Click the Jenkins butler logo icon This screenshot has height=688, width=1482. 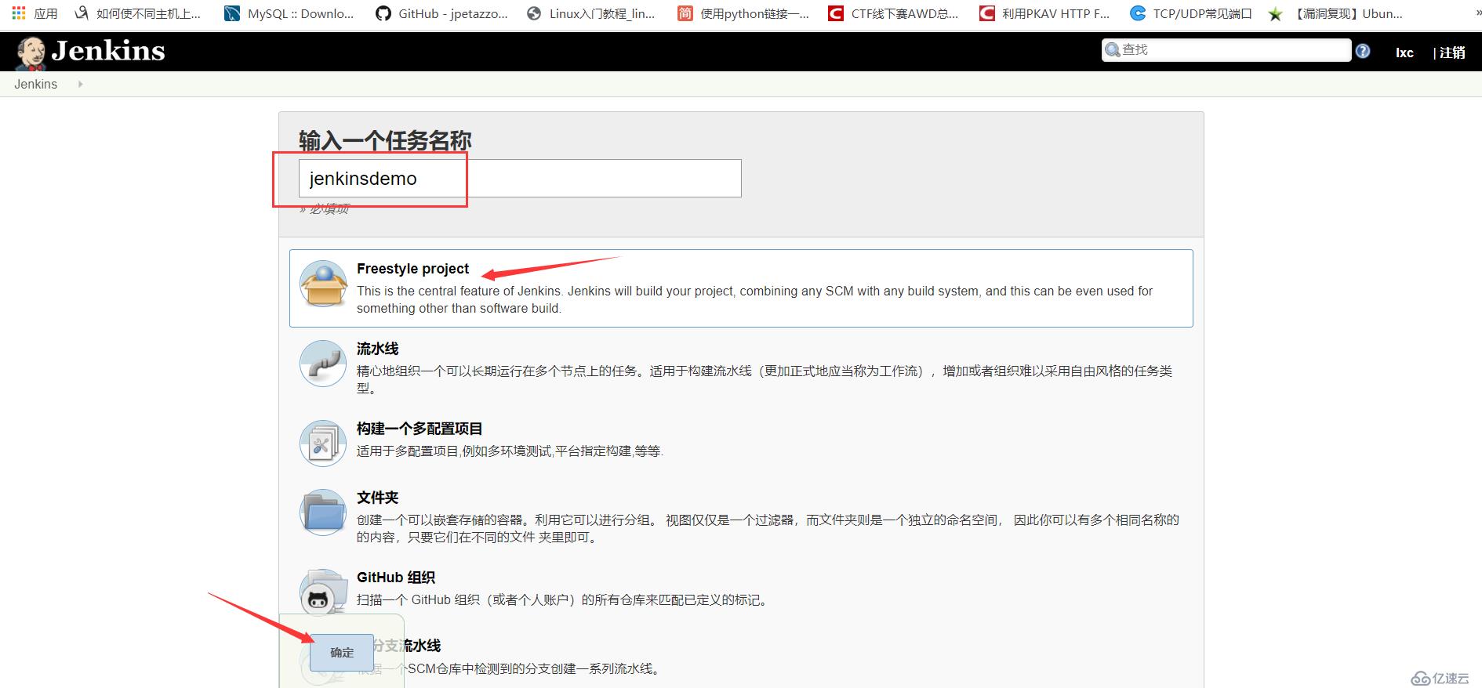click(31, 53)
